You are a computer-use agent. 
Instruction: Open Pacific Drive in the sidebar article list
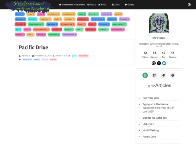149,136
